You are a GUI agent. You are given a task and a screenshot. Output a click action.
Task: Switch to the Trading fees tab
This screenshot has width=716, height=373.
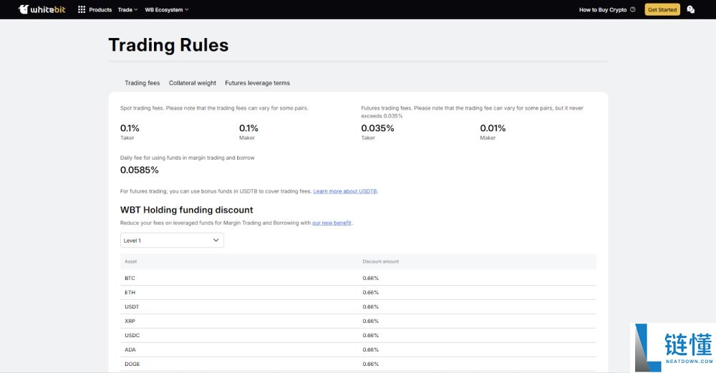(142, 83)
